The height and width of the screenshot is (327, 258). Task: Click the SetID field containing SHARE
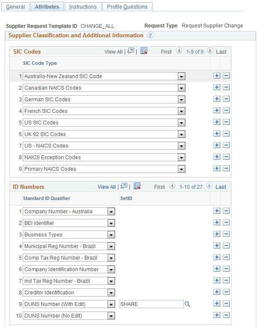tap(152, 304)
